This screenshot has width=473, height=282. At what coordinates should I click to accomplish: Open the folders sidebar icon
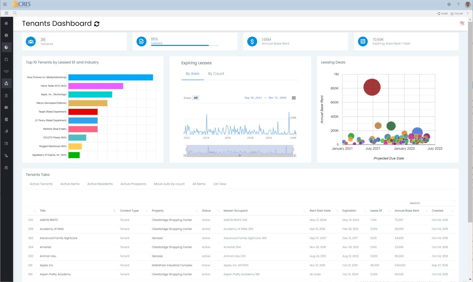6,107
